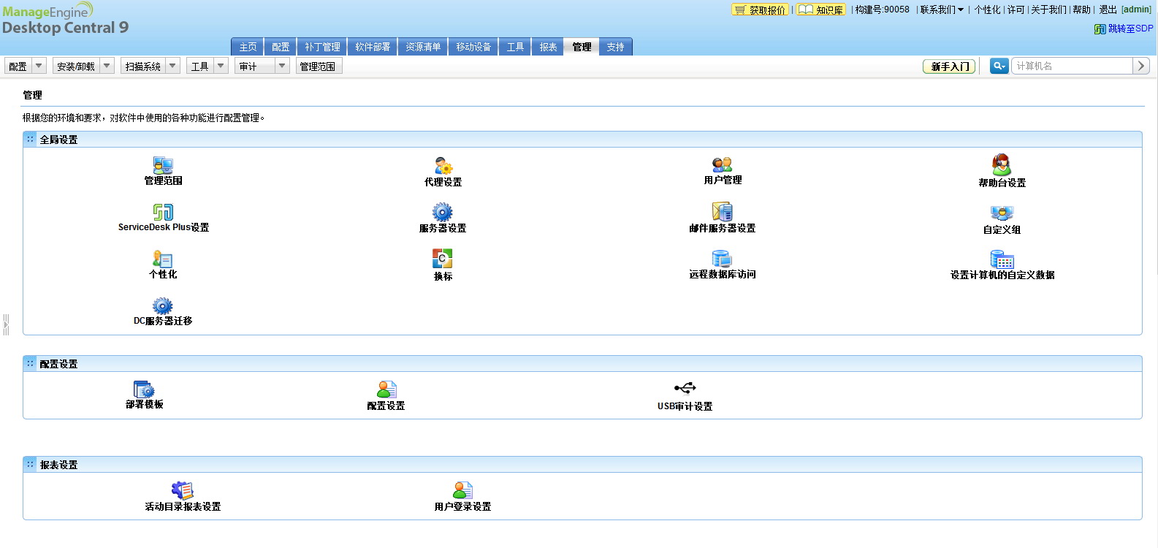Open the 用户管理 icon
The width and height of the screenshot is (1158, 548).
723,164
